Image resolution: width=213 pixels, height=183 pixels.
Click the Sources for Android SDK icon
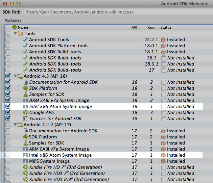click(26, 119)
